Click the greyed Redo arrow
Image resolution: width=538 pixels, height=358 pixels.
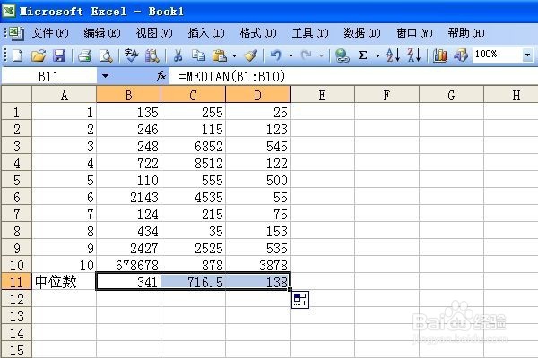(307, 55)
